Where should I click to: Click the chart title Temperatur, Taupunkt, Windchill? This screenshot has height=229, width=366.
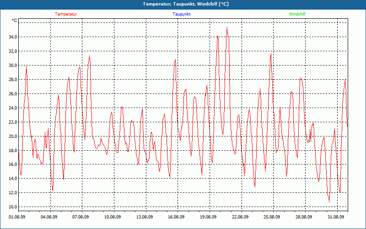[186, 4]
